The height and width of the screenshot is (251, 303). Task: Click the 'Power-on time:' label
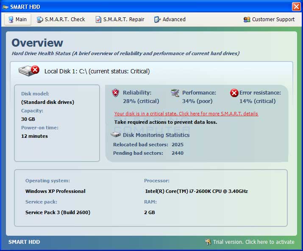39,128
